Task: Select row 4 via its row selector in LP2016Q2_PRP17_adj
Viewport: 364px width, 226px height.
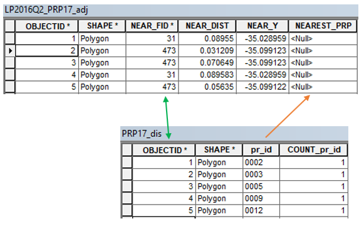Action: 10,75
